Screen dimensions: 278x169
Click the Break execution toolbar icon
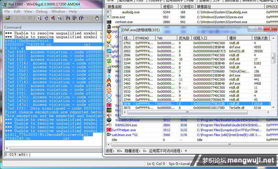[x=59, y=18]
